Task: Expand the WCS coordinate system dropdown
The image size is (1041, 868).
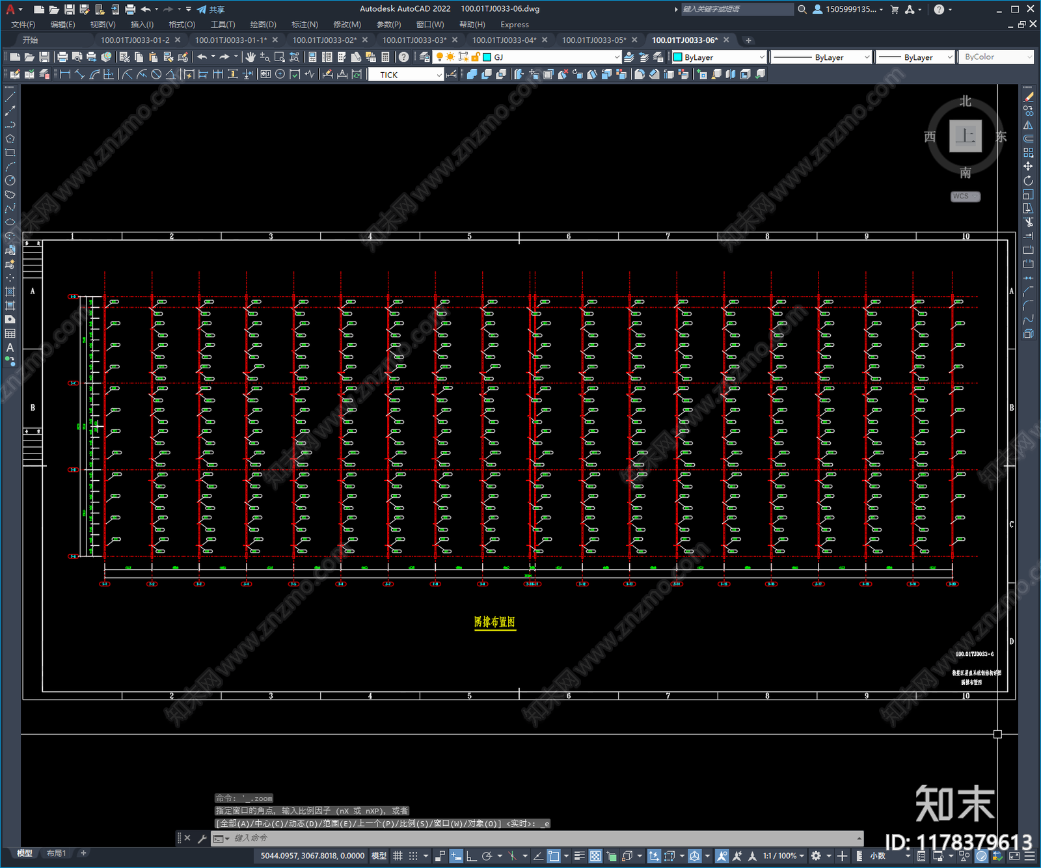Action: tap(965, 197)
